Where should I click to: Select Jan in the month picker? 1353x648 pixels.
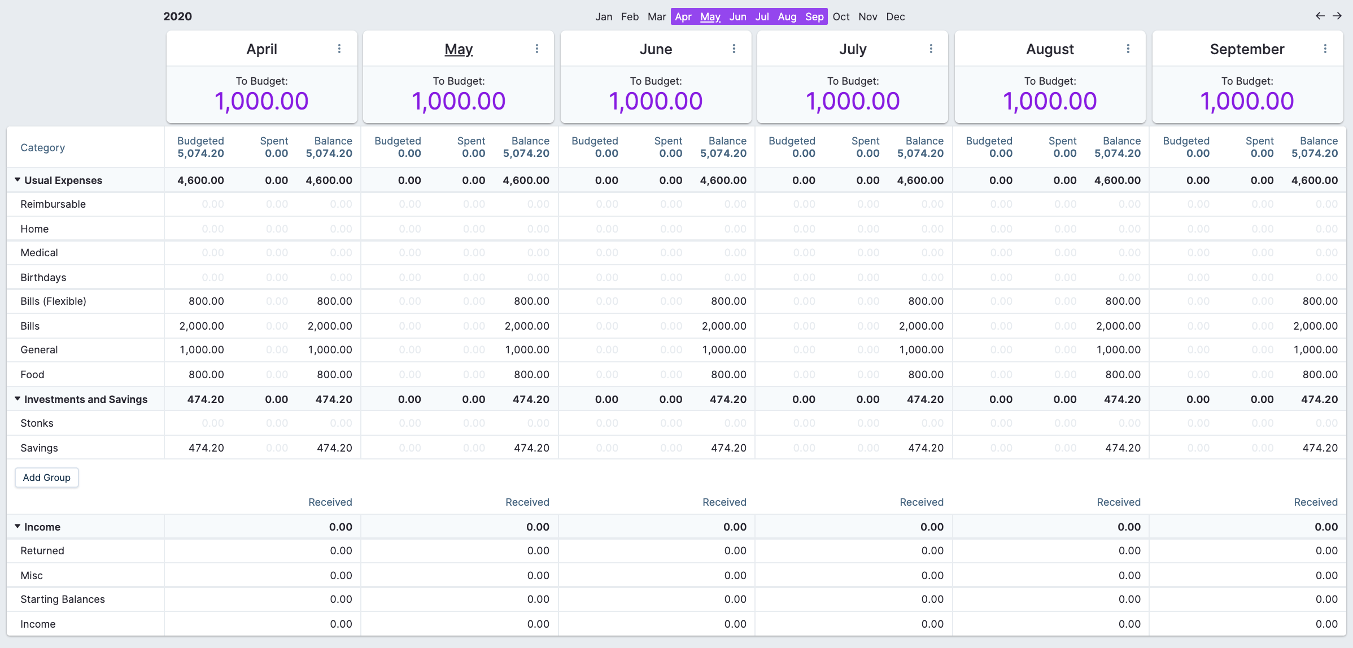tap(603, 17)
